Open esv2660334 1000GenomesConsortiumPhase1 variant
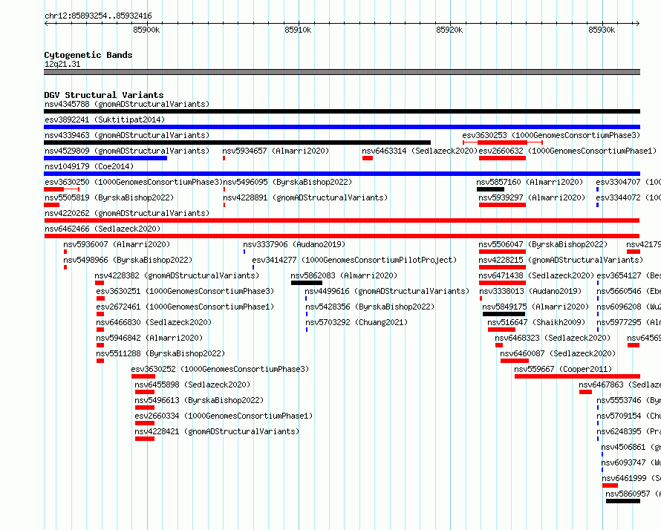 [x=224, y=416]
